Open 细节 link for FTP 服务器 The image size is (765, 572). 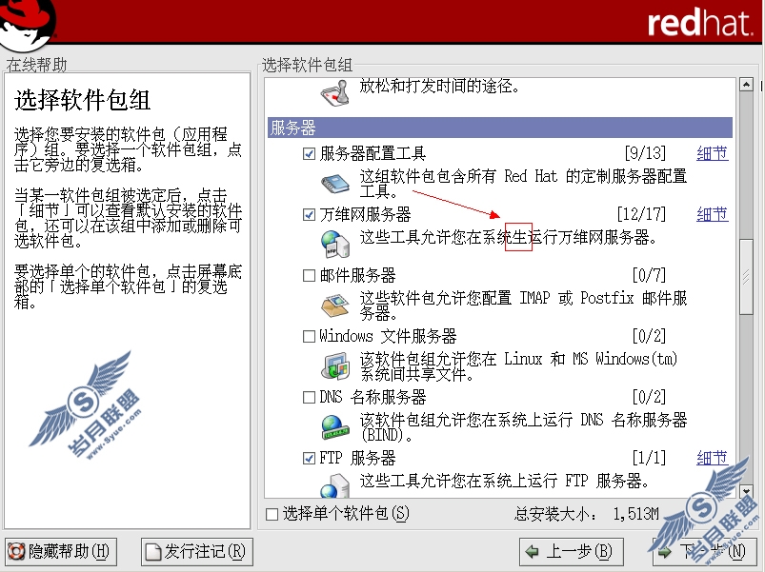(713, 458)
